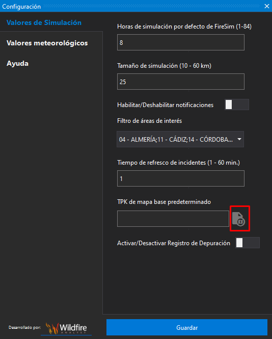The width and height of the screenshot is (272, 339).
Task: Click the TPK de mapa base text field
Action: pyautogui.click(x=173, y=219)
